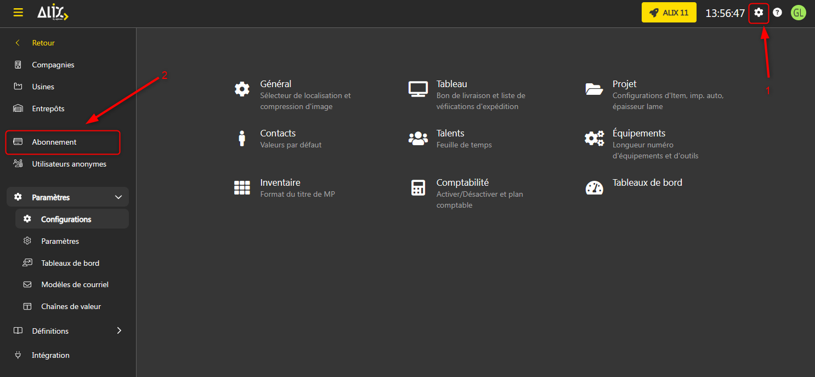Open the hamburger menu in top bar
815x377 pixels.
18,13
